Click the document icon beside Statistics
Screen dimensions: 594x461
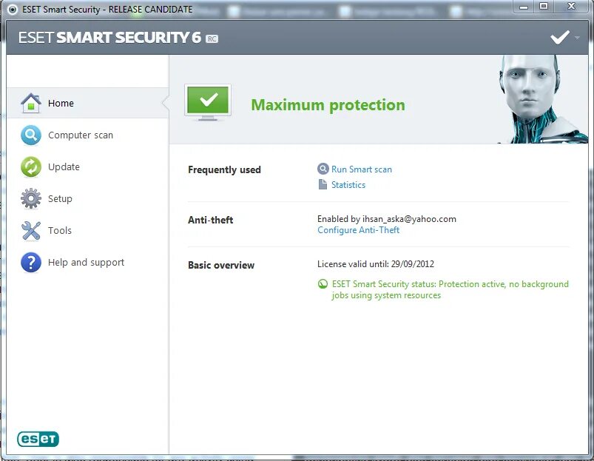(x=323, y=185)
